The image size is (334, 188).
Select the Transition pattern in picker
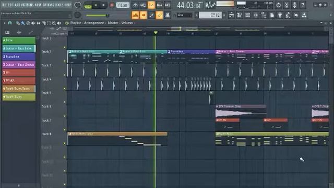tap(19, 56)
